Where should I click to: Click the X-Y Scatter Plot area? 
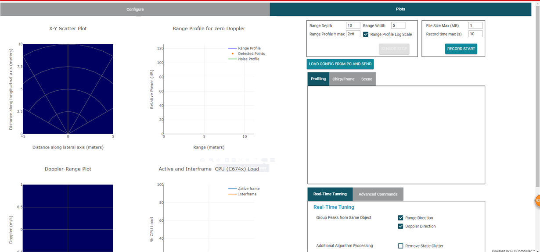pos(68,89)
